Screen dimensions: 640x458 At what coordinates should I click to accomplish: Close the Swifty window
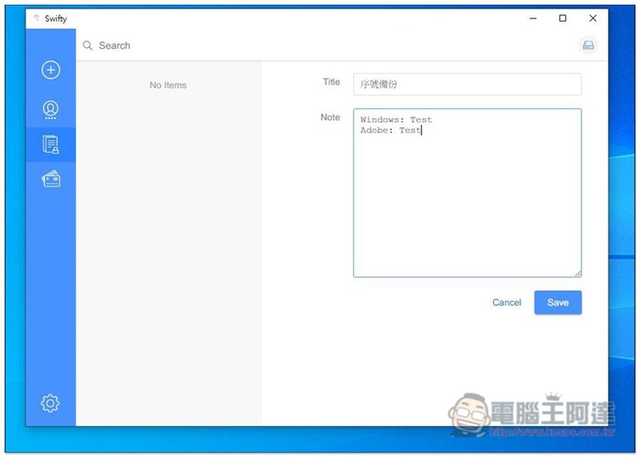click(593, 18)
